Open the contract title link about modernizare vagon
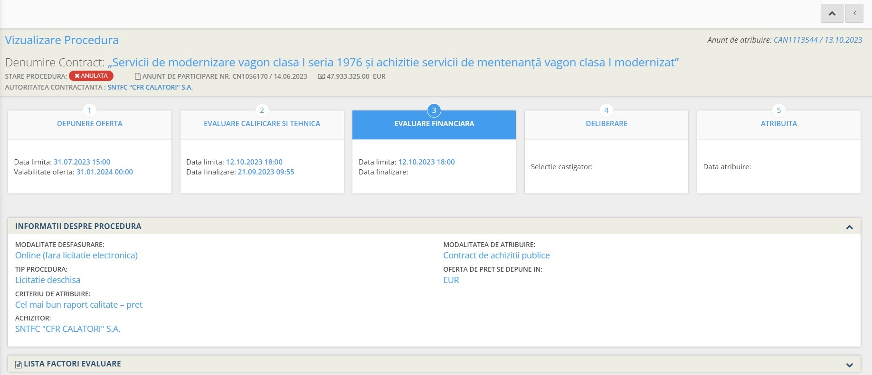This screenshot has height=375, width=872. pyautogui.click(x=393, y=63)
